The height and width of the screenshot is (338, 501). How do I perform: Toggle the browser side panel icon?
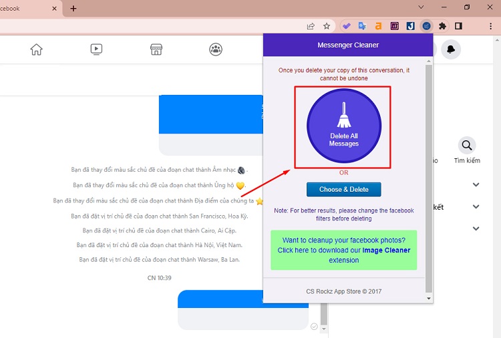click(x=458, y=26)
